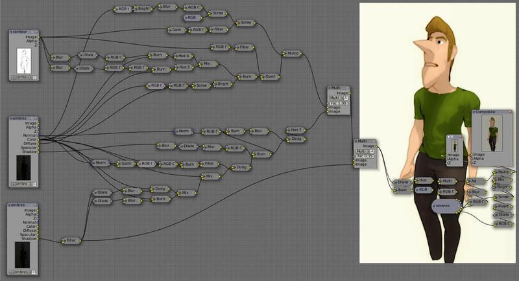Open blend type dropdown on Multi Fac 1.00 node
The image size is (519, 281).
click(x=337, y=98)
